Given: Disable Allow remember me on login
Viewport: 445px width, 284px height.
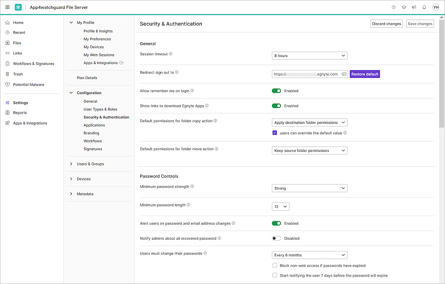Looking at the screenshot, I should [x=276, y=91].
